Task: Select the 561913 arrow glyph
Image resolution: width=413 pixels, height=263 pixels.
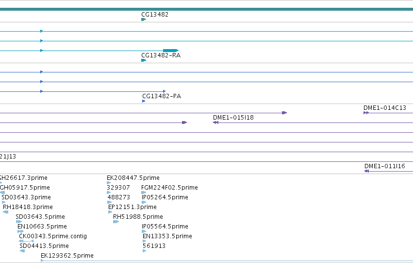Action: click(x=144, y=251)
